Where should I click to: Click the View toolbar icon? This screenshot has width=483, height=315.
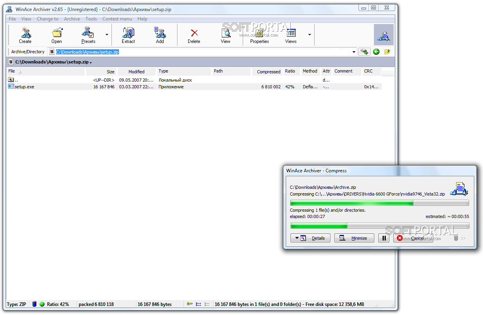tap(226, 33)
